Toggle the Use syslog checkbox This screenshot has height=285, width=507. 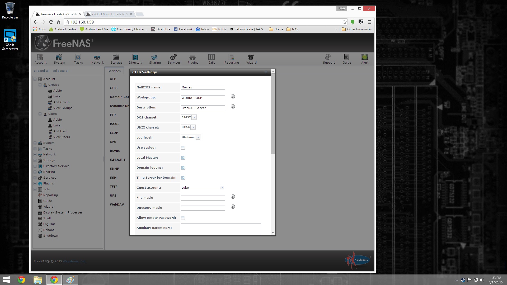pos(183,148)
